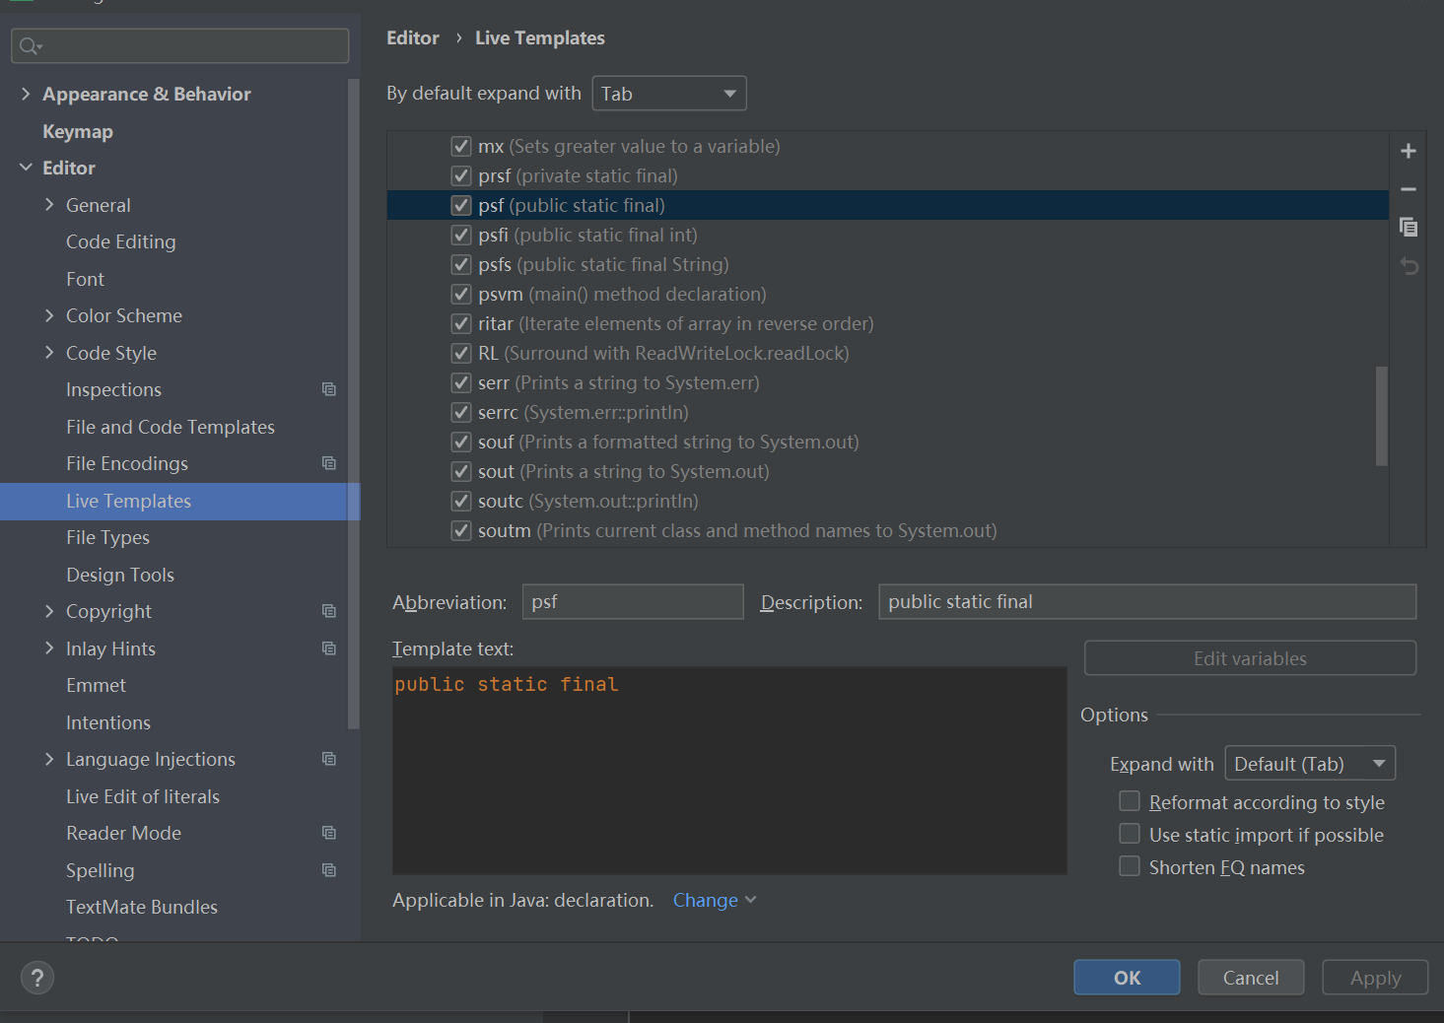Enable Reformat according to style
The image size is (1444, 1023).
(1130, 801)
